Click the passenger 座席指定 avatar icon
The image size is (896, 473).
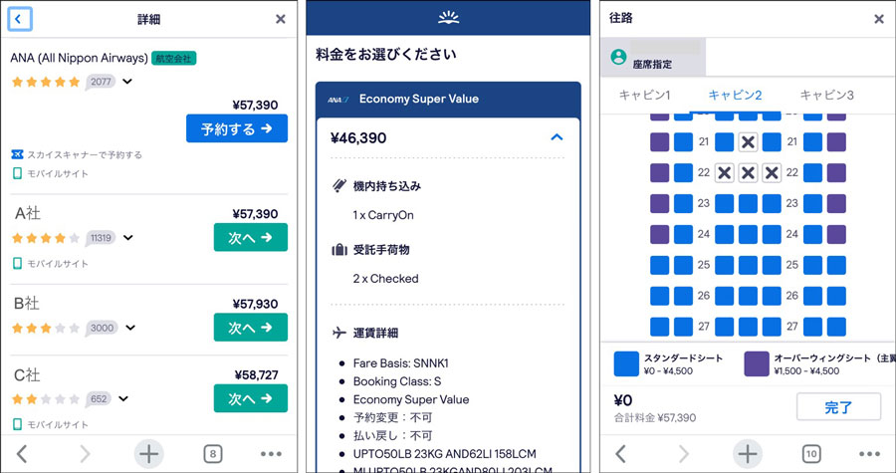pyautogui.click(x=618, y=57)
